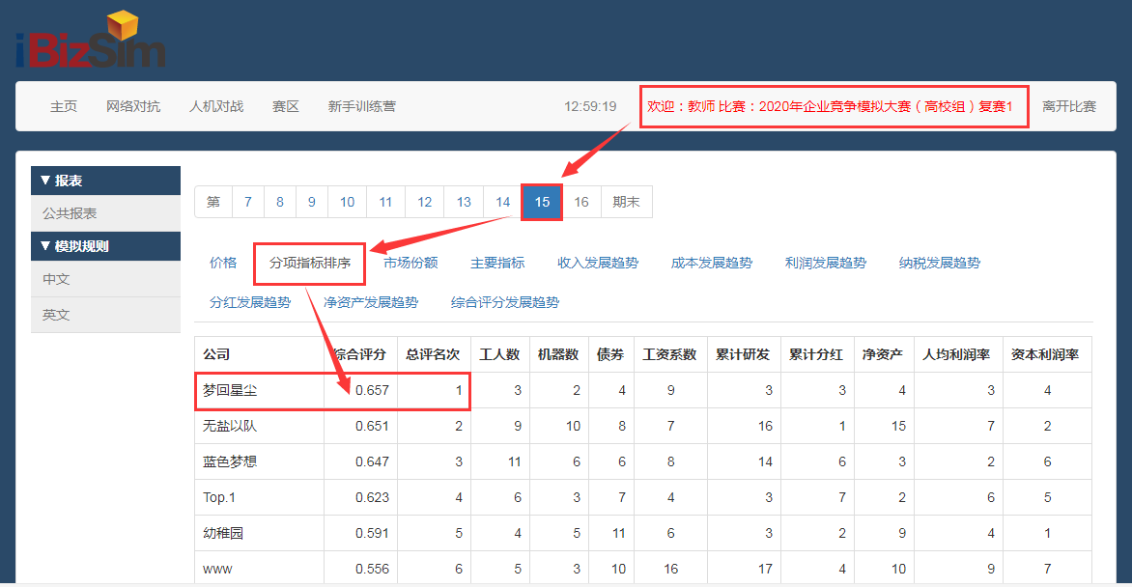Open the 市场份额 tab
1132x587 pixels.
[410, 263]
